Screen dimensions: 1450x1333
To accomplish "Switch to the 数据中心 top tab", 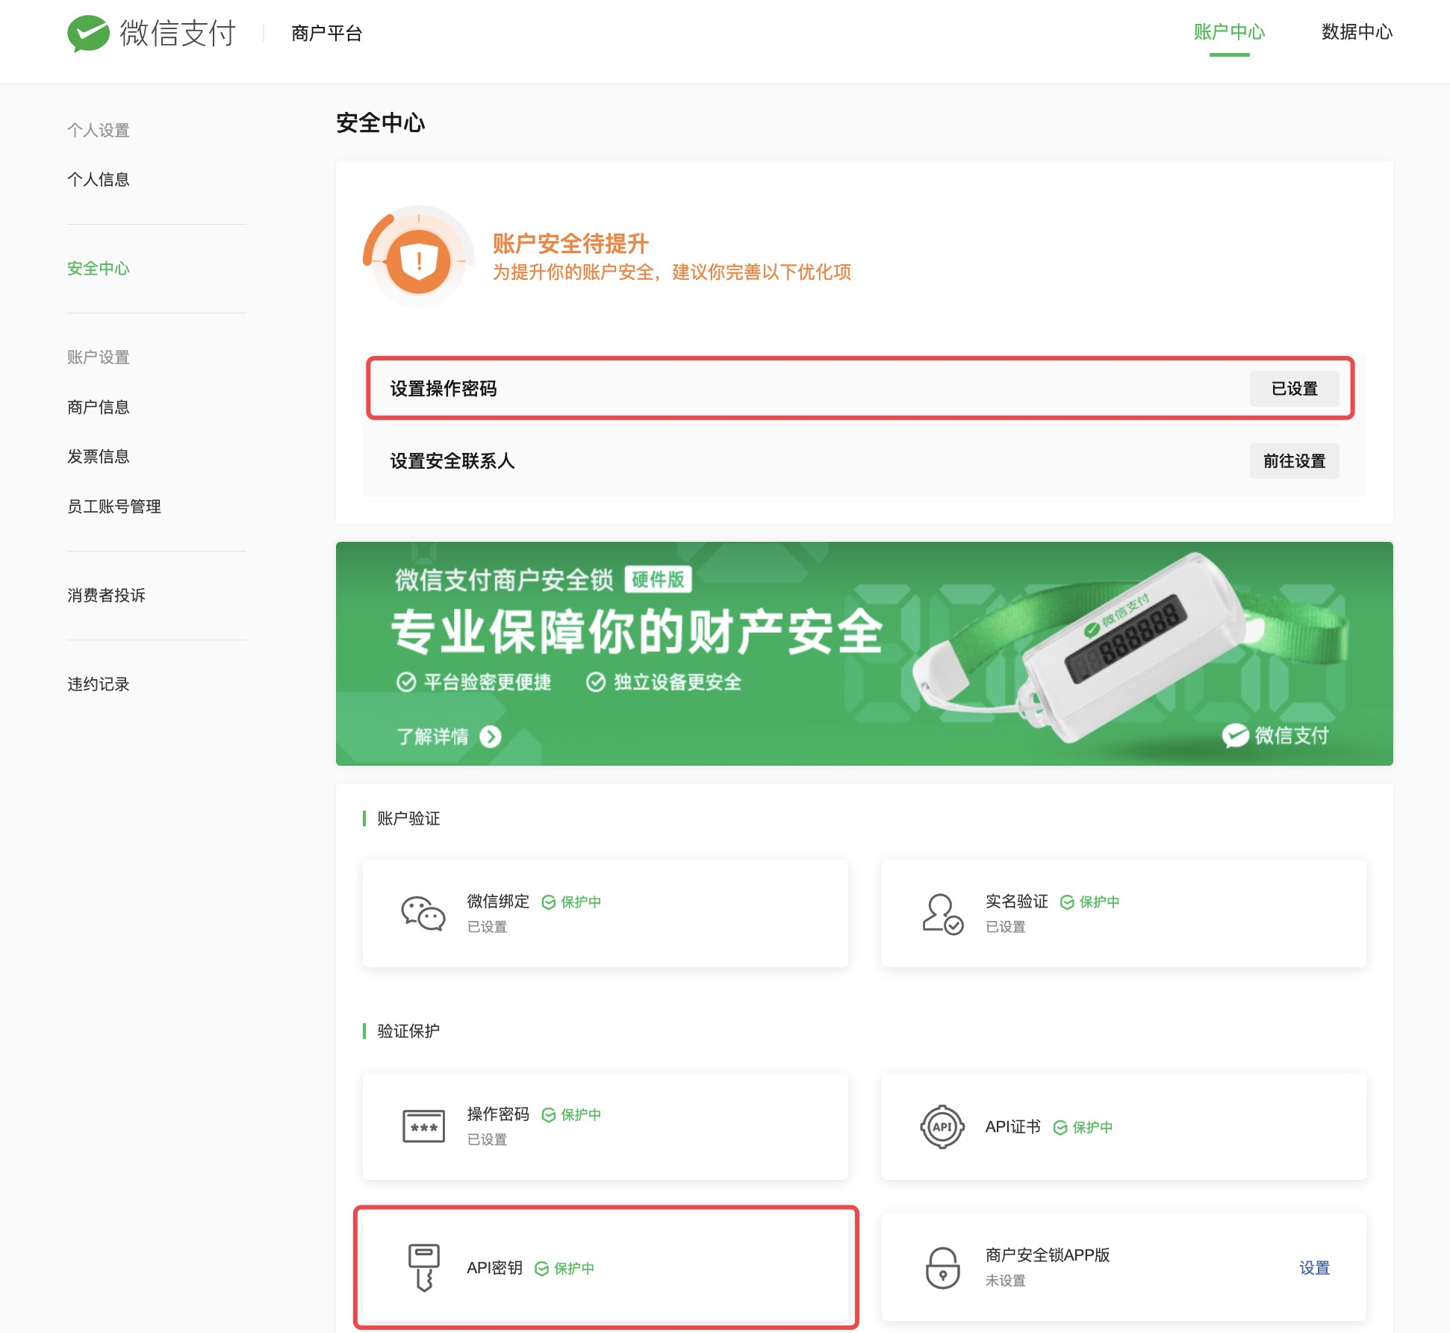I will click(1357, 32).
